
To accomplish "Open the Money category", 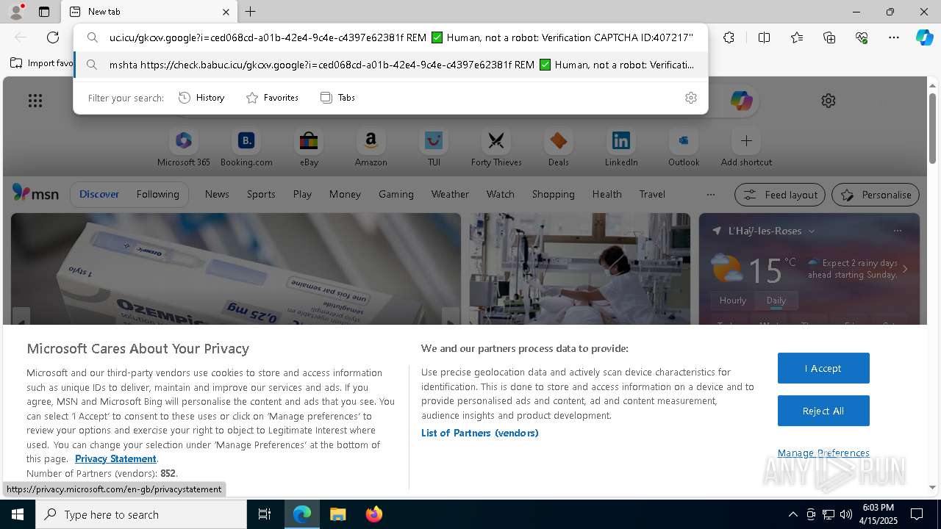I will coord(345,194).
